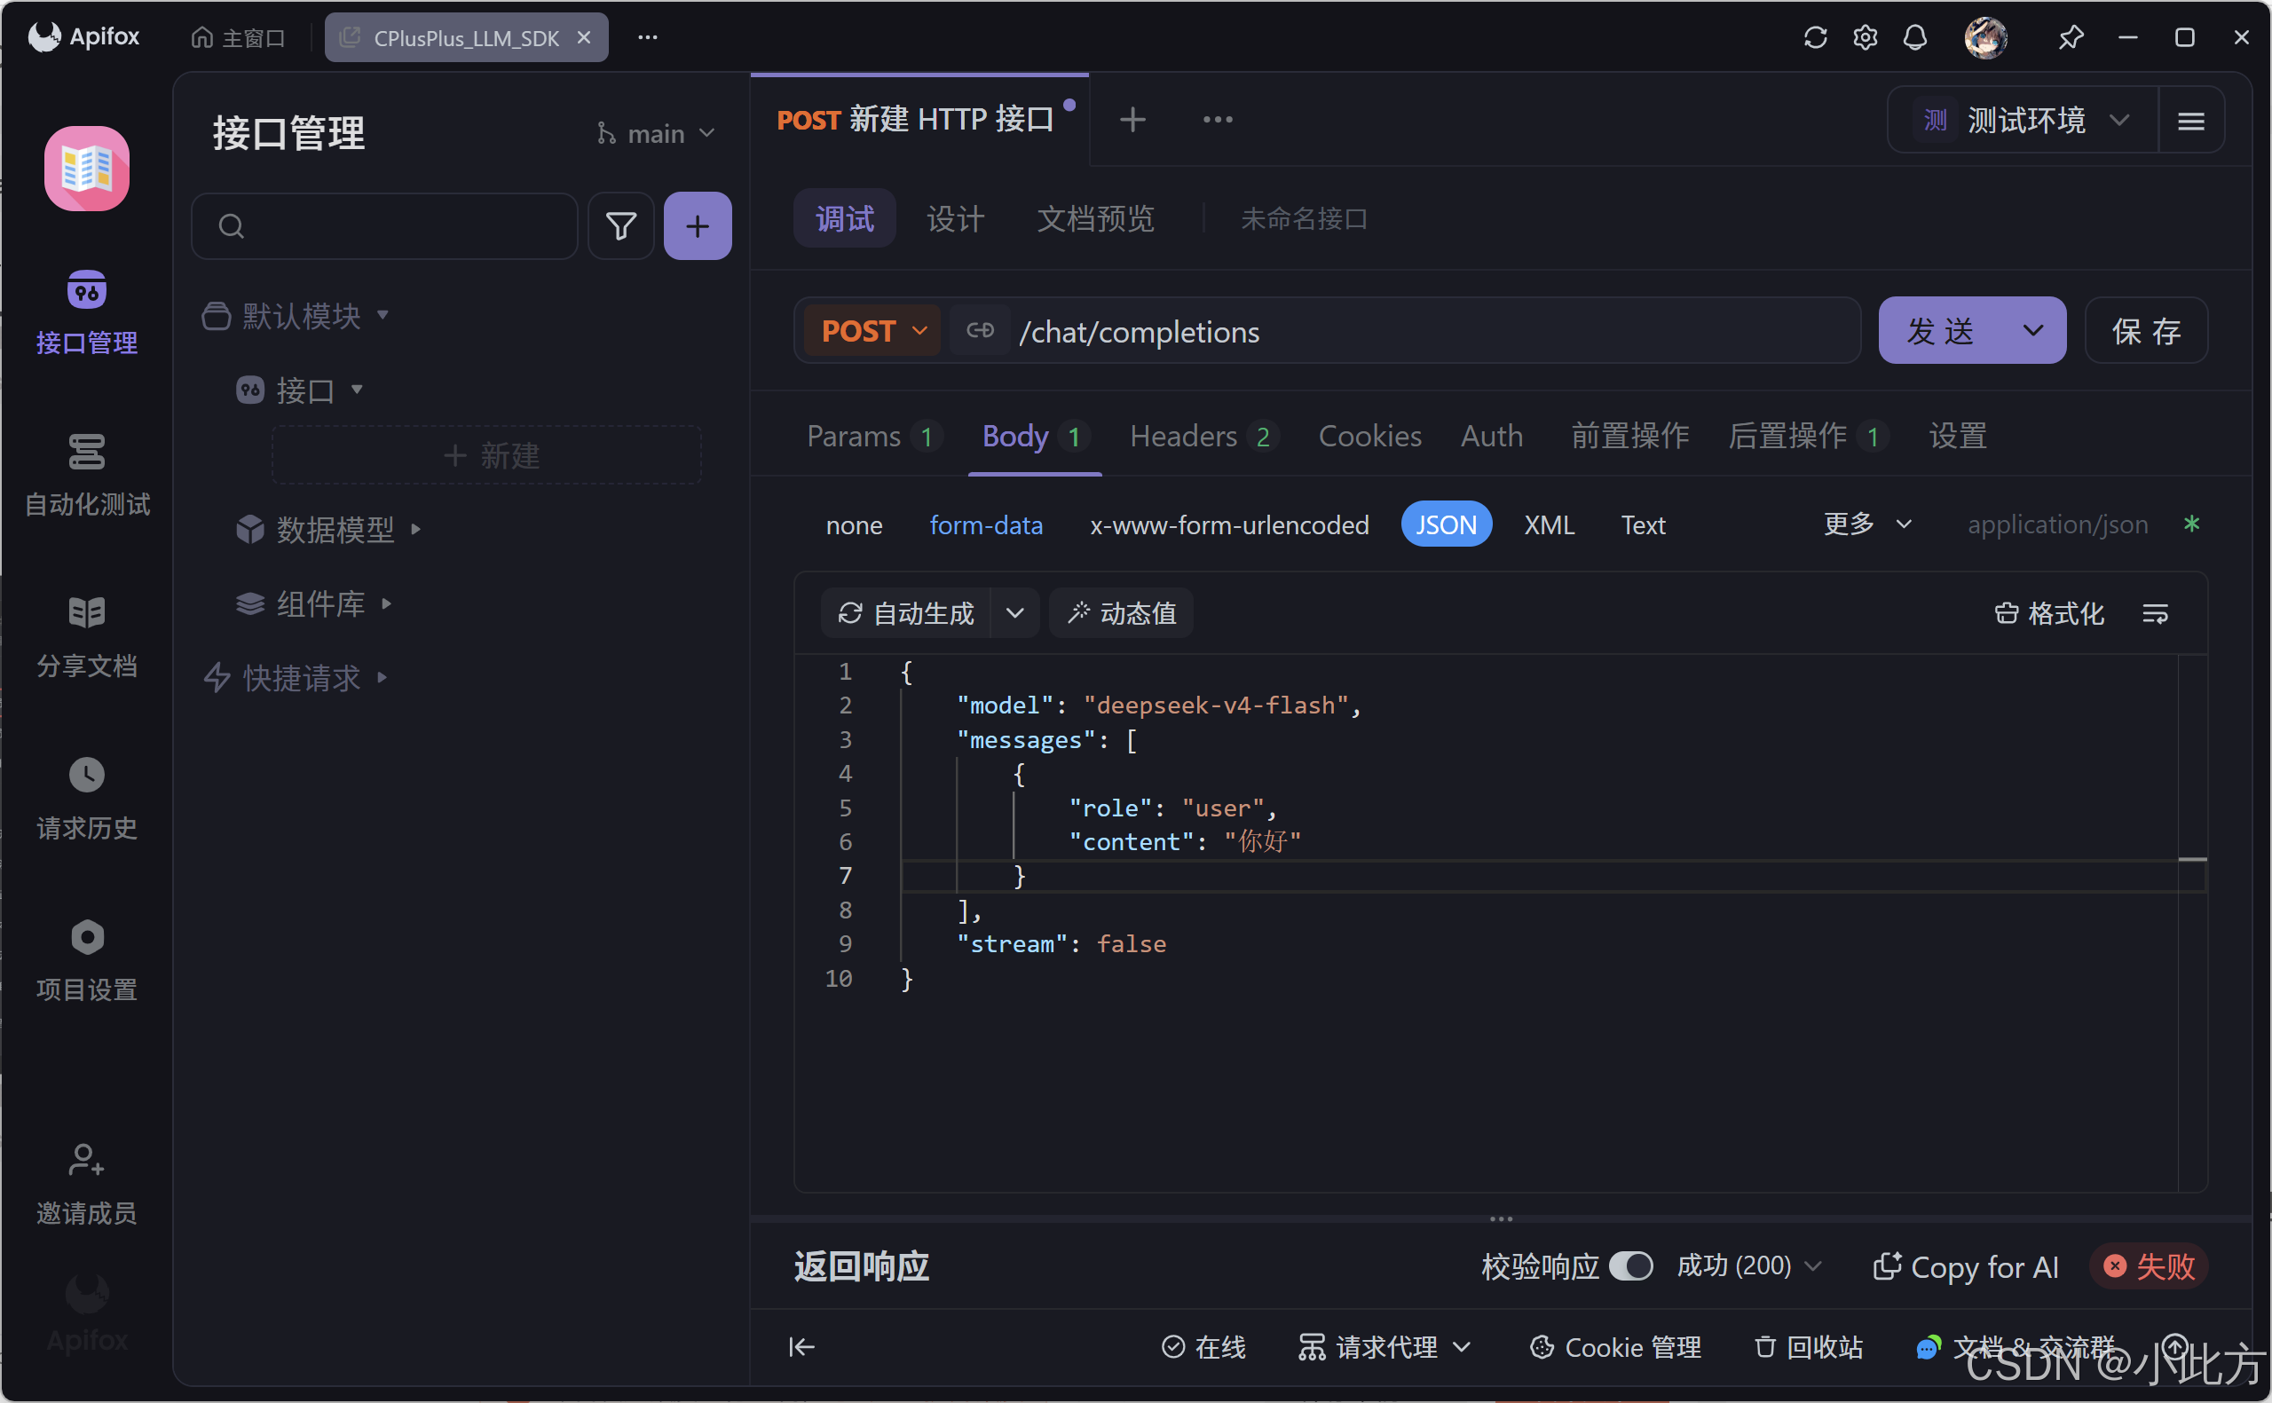Open 自动化测试 in the sidebar
This screenshot has height=1403, width=2272.
[x=86, y=474]
